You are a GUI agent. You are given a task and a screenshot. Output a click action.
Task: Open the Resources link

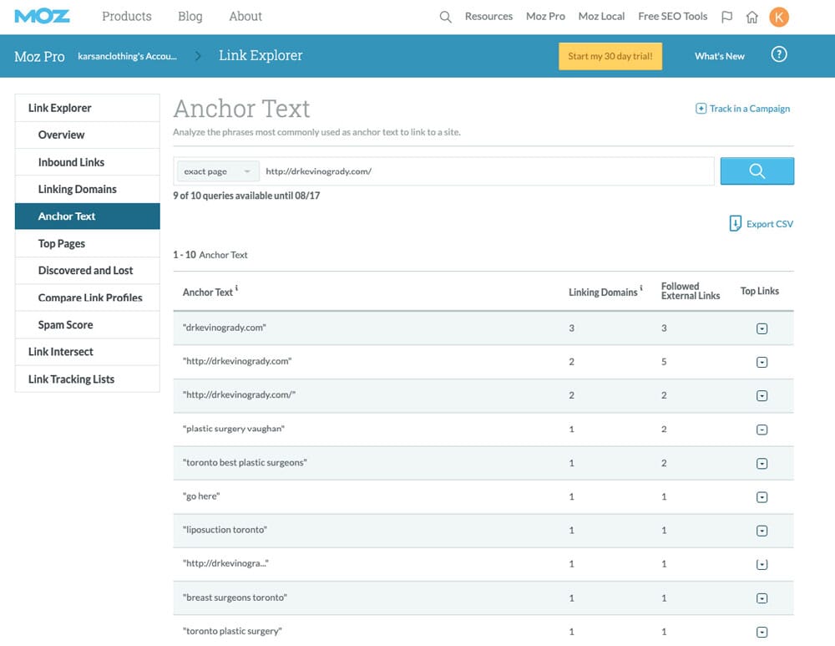(x=488, y=17)
